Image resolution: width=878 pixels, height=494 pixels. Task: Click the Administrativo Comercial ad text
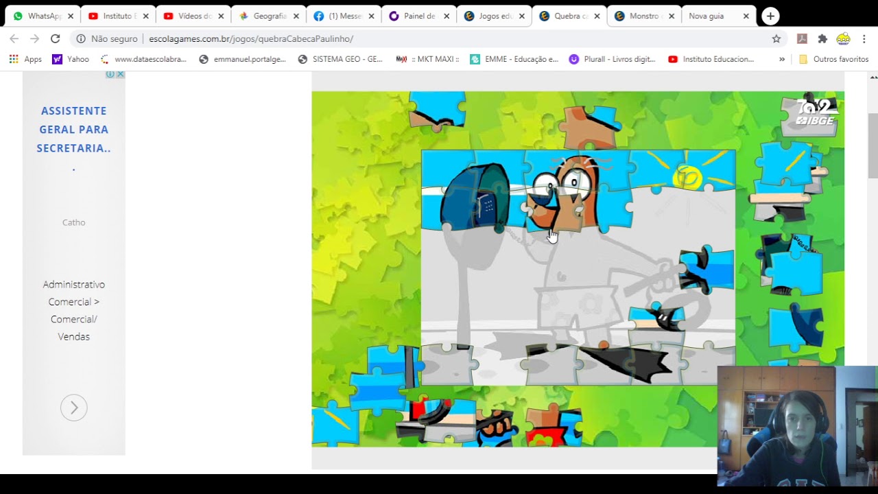pos(73,310)
